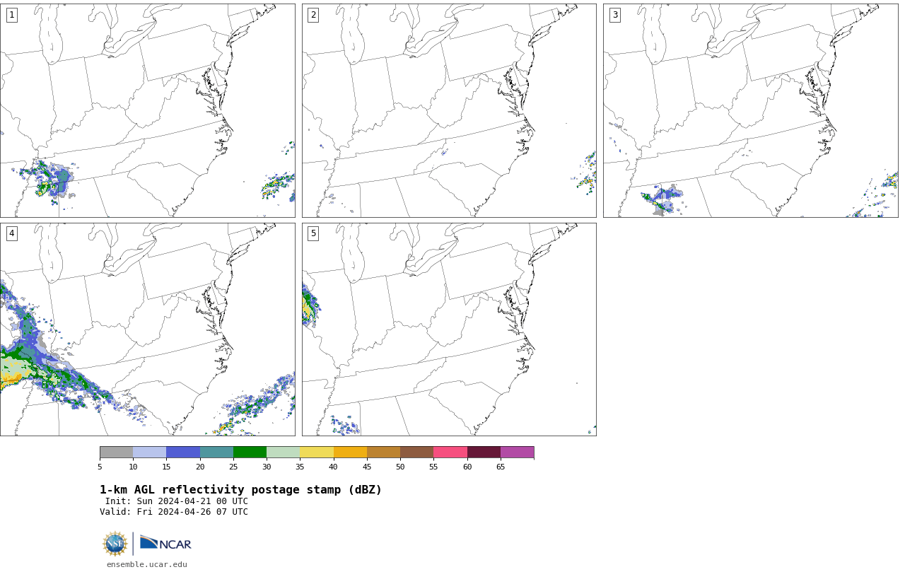Click the yellow 35-40 dBZ swatch
Image resolution: width=905 pixels, height=572 pixels.
tap(317, 453)
